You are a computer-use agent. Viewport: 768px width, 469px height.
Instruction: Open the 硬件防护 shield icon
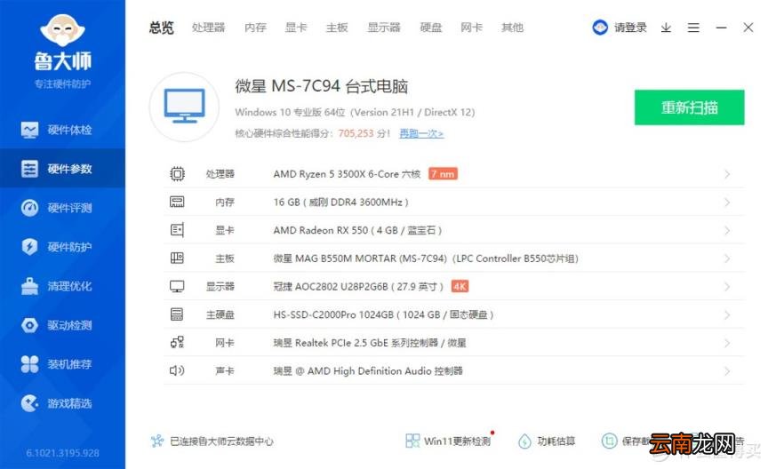pyautogui.click(x=30, y=247)
